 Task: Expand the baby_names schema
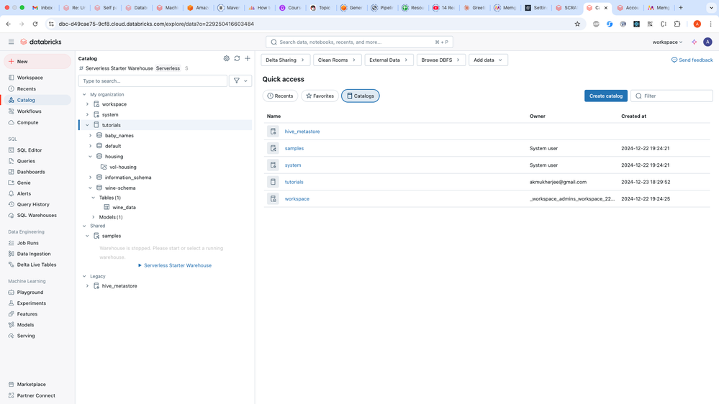tap(91, 136)
